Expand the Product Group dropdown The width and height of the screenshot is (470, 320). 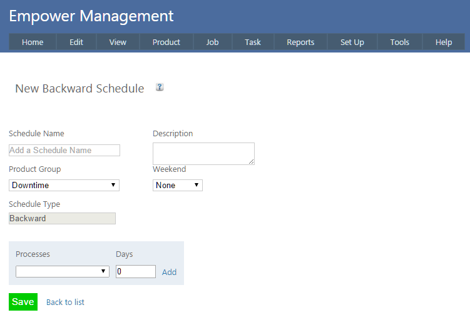pyautogui.click(x=64, y=185)
